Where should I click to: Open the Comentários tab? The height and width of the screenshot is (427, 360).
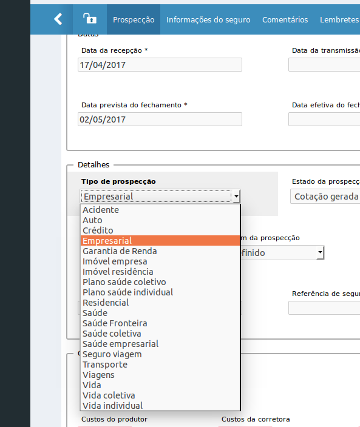[x=285, y=19]
